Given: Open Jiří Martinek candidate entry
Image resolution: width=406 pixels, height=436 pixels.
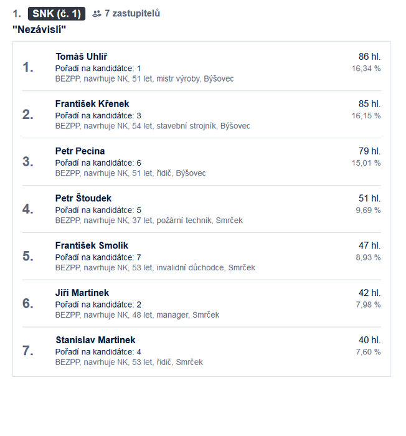Looking at the screenshot, I should [x=82, y=293].
